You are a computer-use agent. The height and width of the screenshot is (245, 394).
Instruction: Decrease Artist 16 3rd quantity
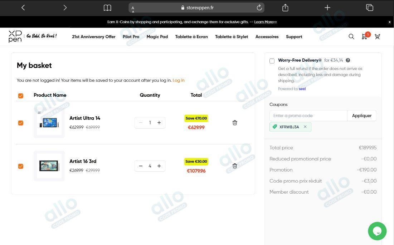[141, 166]
